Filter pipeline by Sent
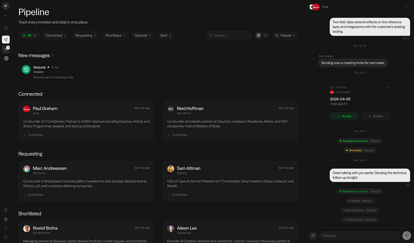The image size is (414, 243). (166, 35)
